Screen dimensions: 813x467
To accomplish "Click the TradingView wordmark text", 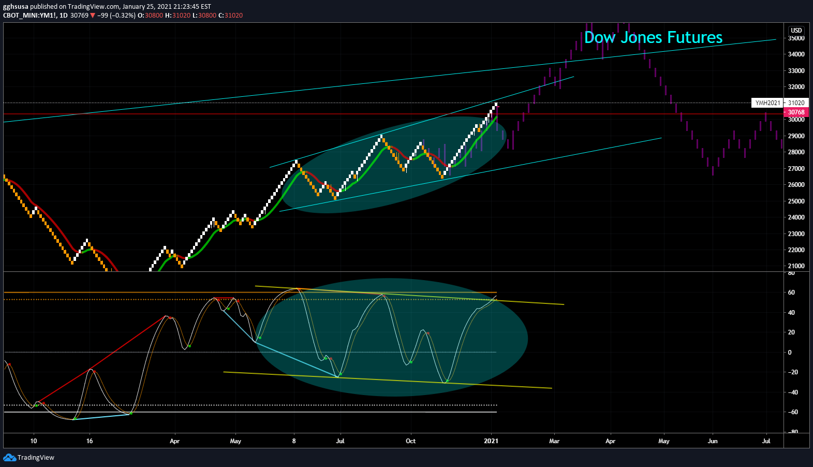I will [x=36, y=457].
